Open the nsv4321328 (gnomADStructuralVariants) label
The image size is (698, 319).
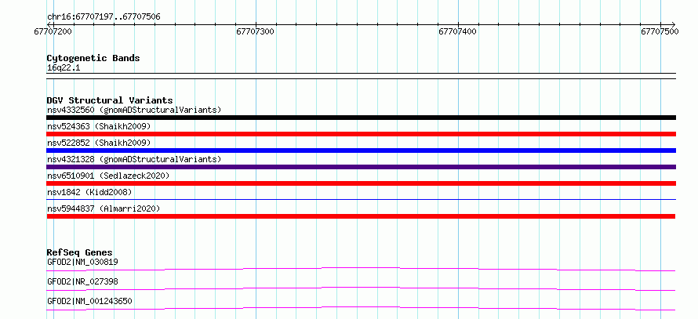pos(134,159)
